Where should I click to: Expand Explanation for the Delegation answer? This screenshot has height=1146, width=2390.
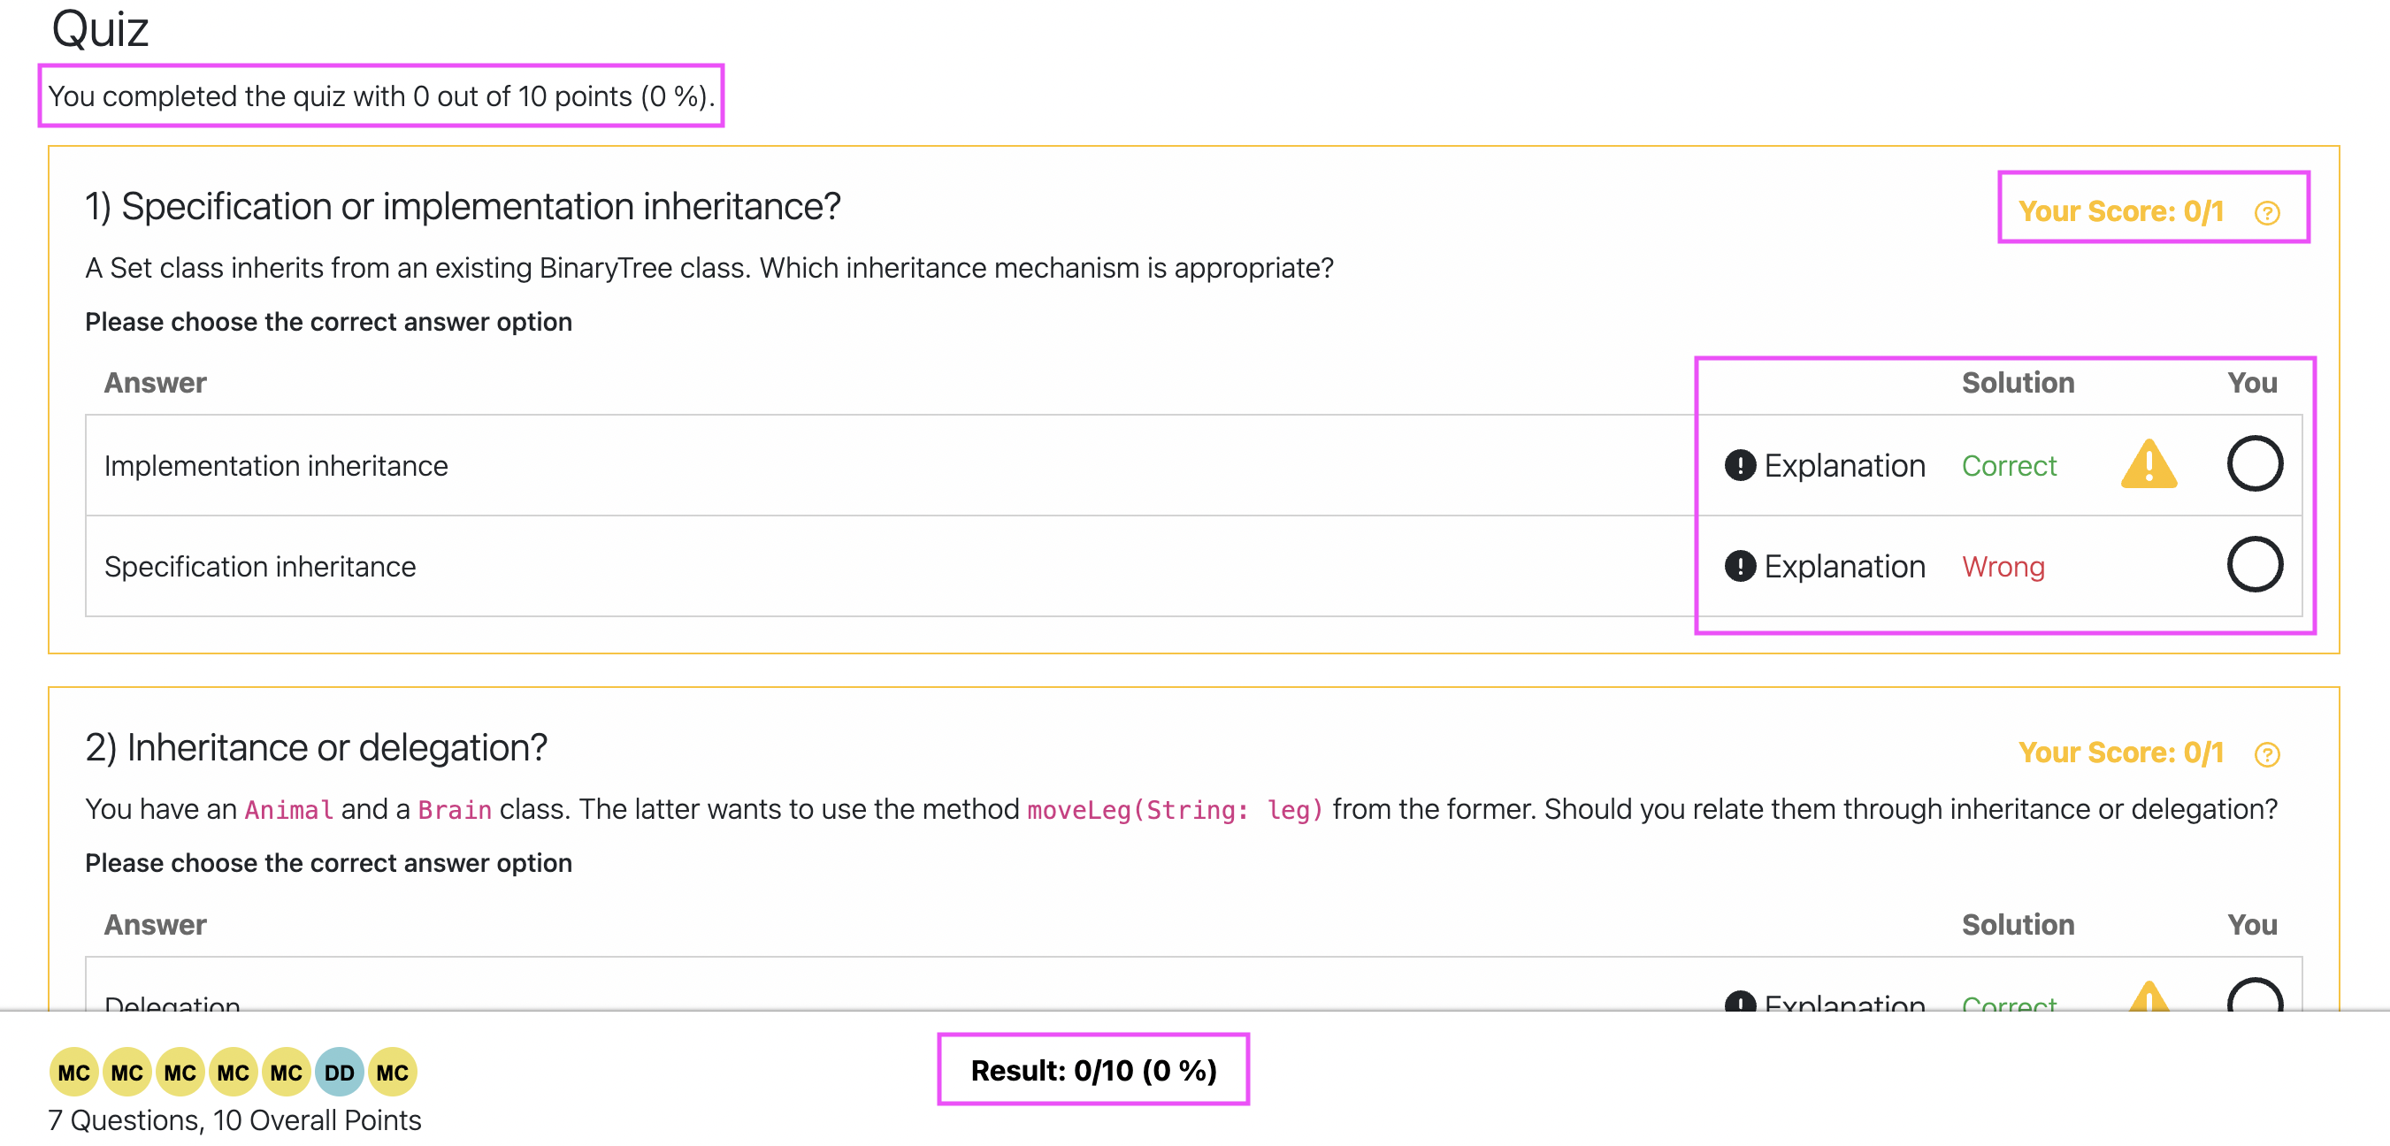[1824, 1004]
